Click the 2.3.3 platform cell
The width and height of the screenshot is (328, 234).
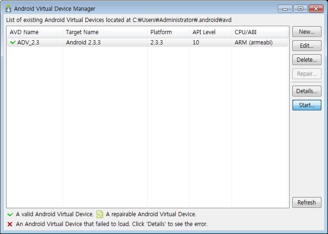(157, 43)
